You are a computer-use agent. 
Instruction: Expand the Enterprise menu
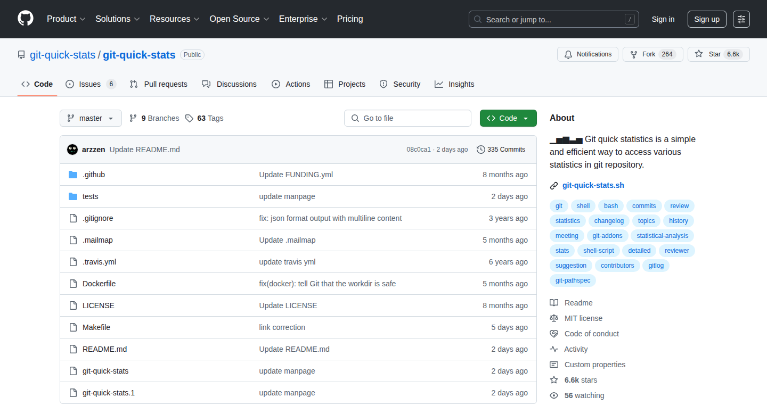click(303, 19)
